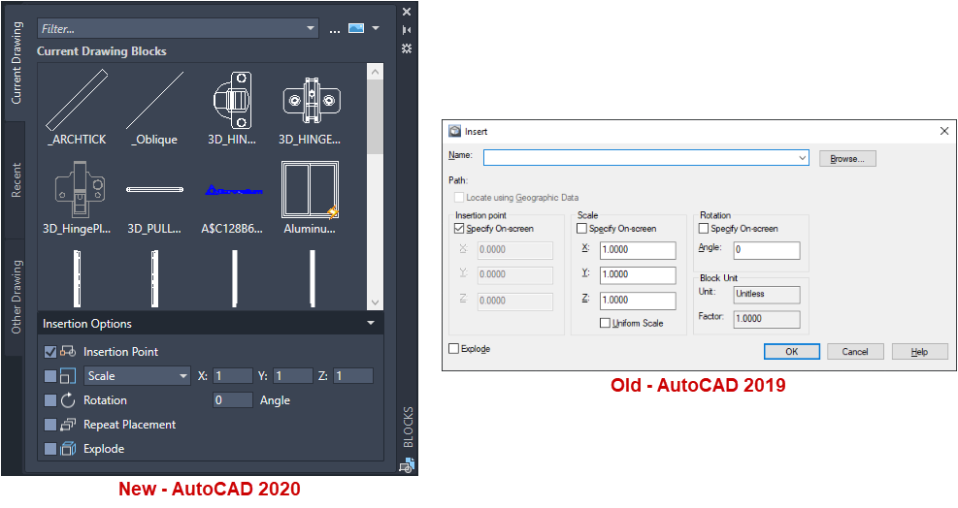Close the Insert dialog window
Viewport: 958px width, 508px height.
pyautogui.click(x=944, y=131)
